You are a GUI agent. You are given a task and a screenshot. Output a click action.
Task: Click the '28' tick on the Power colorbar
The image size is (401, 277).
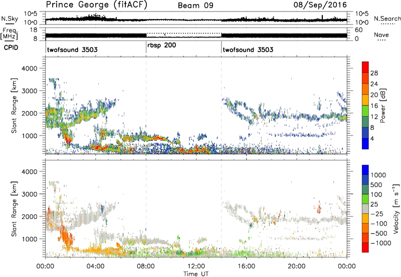coord(374,73)
